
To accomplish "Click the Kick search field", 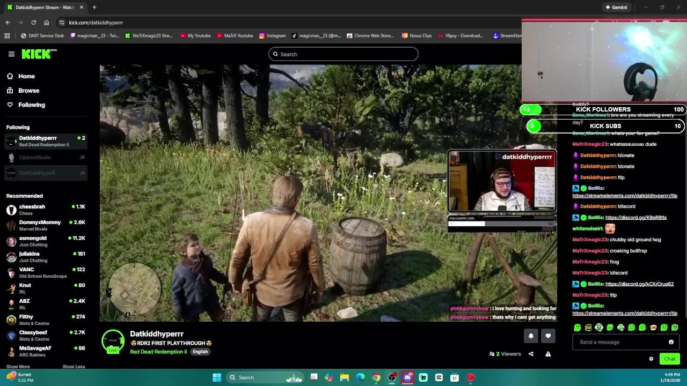I will pos(343,54).
